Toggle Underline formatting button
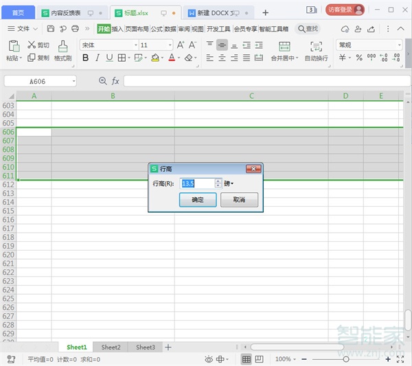 click(x=110, y=58)
